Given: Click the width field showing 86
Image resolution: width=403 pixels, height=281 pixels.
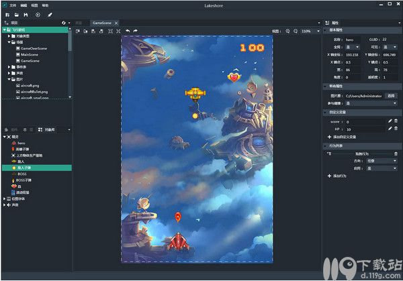Looking at the screenshot, I should tap(353, 70).
